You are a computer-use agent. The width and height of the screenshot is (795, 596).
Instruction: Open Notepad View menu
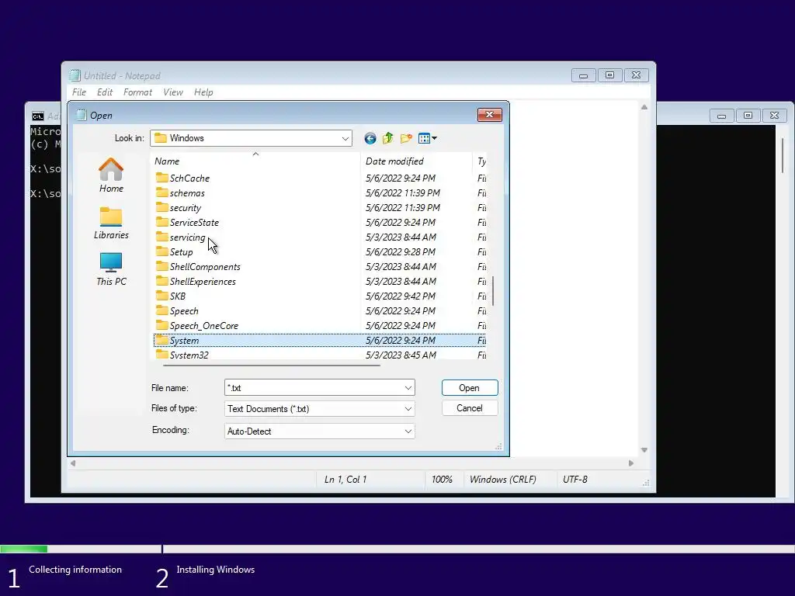click(x=173, y=92)
